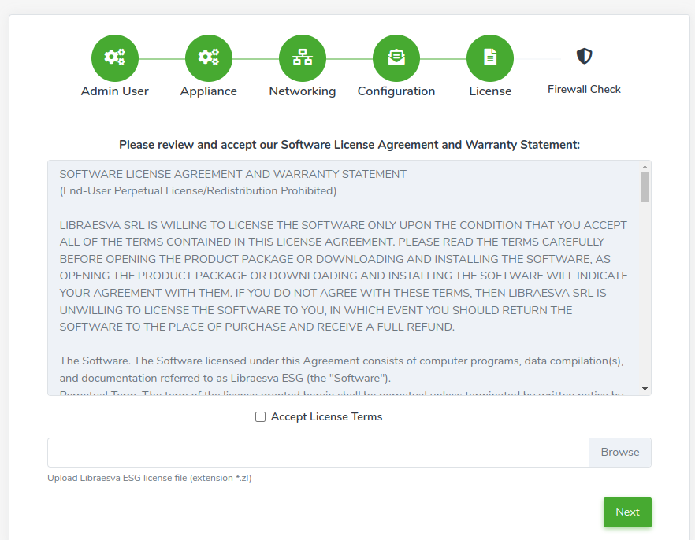This screenshot has height=540, width=695.
Task: Select the Admin User step label
Action: pyautogui.click(x=115, y=91)
